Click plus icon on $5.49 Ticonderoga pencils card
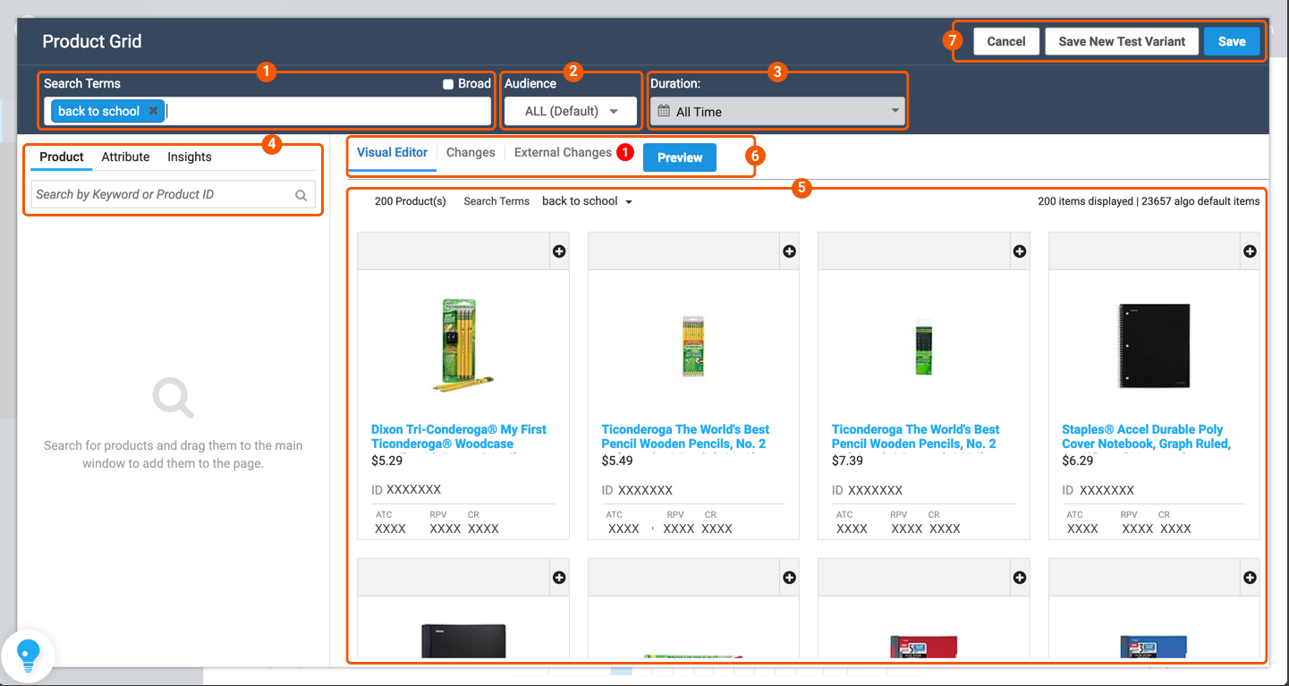1289x686 pixels. 789,251
